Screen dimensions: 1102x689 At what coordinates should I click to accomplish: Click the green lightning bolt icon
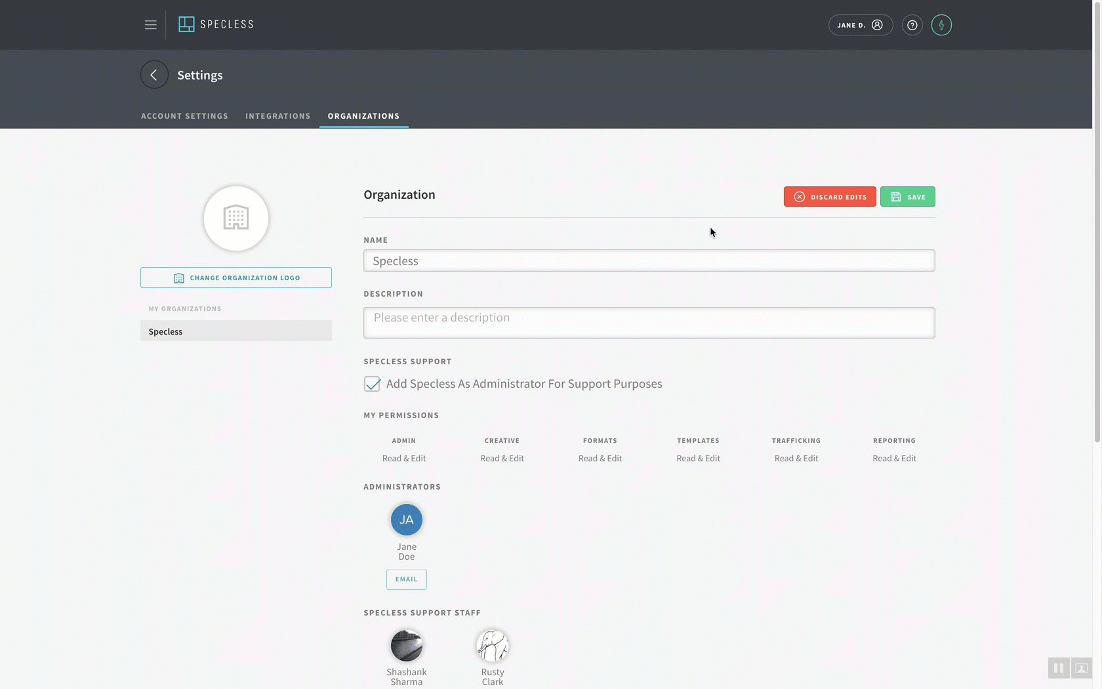[941, 25]
